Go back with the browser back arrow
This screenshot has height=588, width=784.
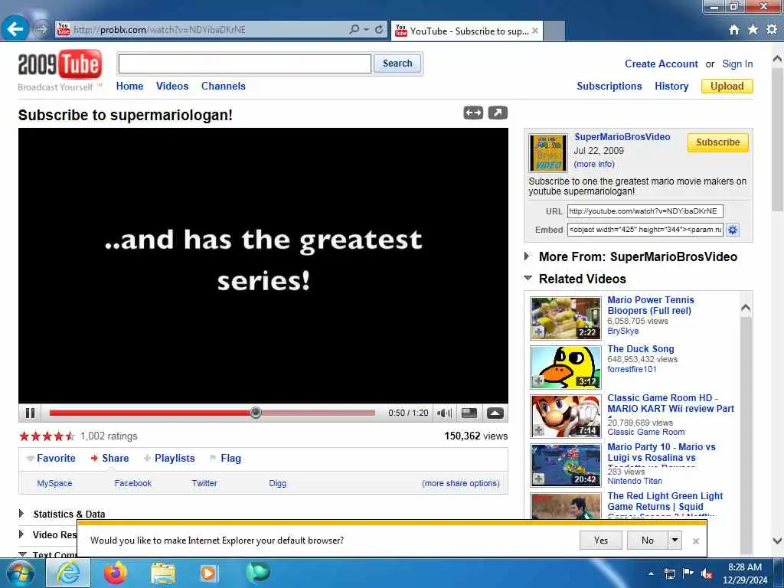pos(15,29)
